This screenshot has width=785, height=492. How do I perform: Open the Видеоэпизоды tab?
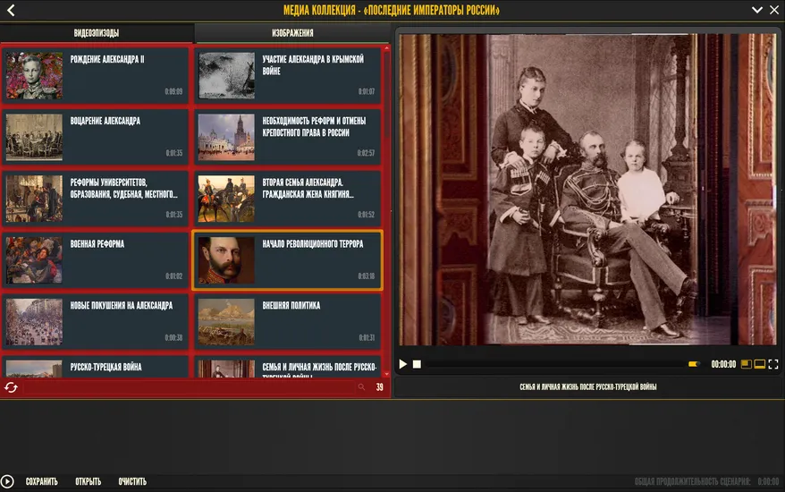[97, 33]
